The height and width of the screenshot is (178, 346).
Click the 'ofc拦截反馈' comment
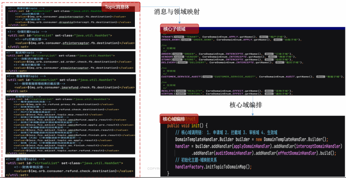click(32, 39)
